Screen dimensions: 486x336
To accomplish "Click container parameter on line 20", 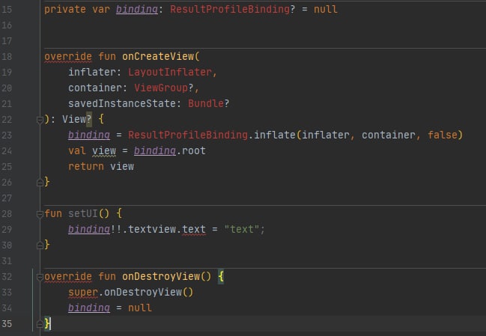I will coord(95,88).
